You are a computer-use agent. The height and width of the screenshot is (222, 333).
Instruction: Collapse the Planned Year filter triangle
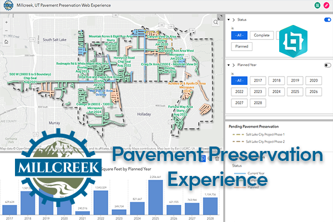pos(229,65)
